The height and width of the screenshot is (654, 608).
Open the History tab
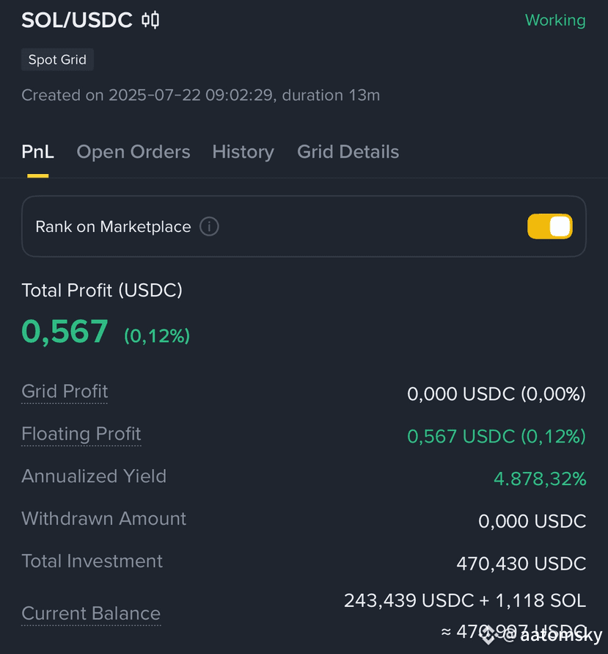[x=243, y=152]
